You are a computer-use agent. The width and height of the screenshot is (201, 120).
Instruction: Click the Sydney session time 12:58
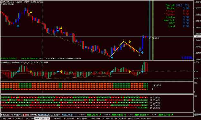pos(186,14)
